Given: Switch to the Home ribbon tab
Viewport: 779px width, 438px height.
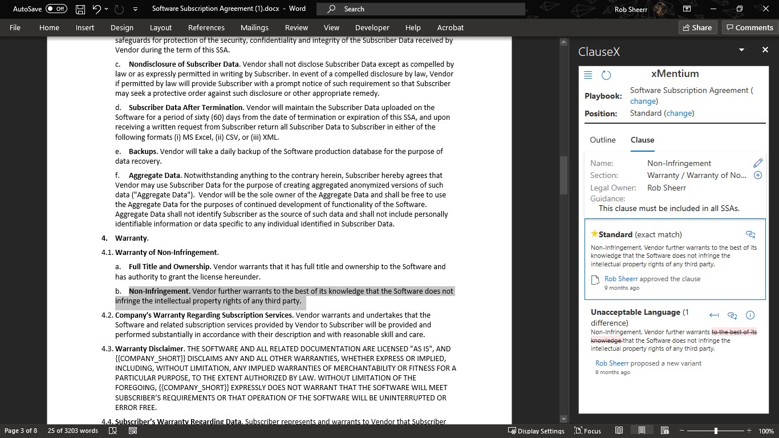Looking at the screenshot, I should pos(49,27).
